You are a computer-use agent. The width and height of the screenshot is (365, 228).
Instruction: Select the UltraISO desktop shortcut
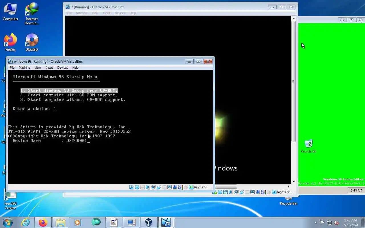click(32, 42)
